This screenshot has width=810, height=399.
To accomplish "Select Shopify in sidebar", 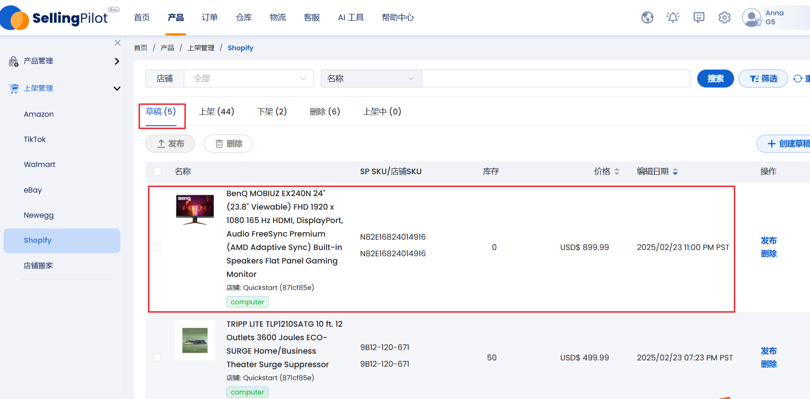I will click(62, 241).
